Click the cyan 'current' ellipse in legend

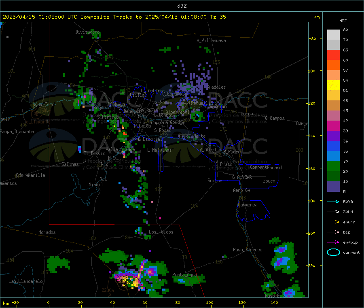(333, 252)
